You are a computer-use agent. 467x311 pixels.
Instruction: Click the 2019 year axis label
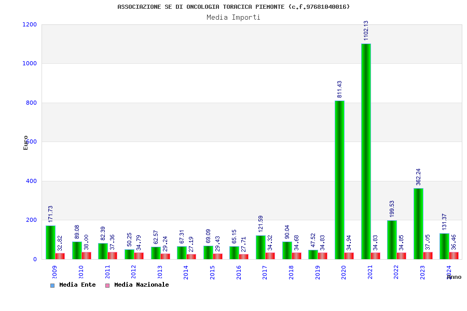318,272
